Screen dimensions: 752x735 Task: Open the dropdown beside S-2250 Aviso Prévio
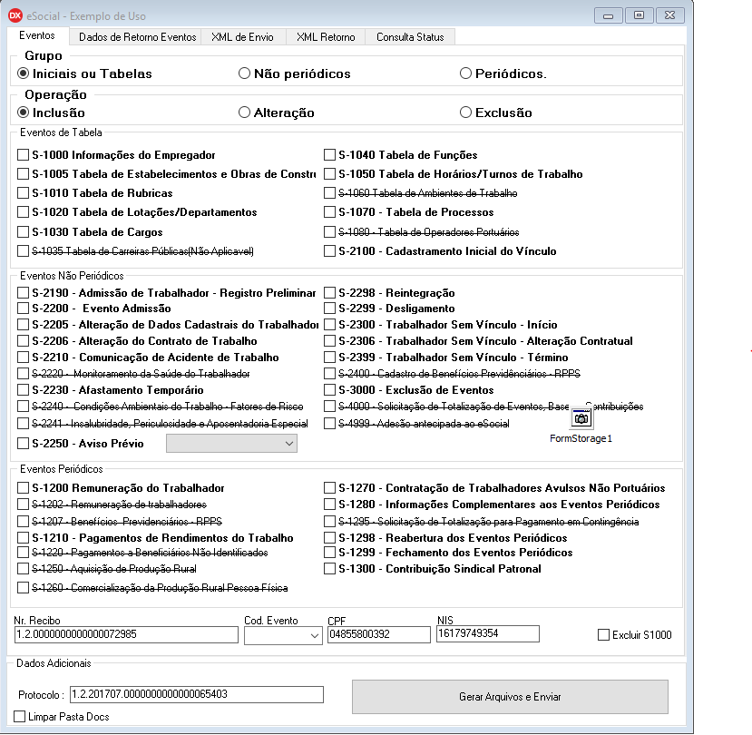coord(288,444)
